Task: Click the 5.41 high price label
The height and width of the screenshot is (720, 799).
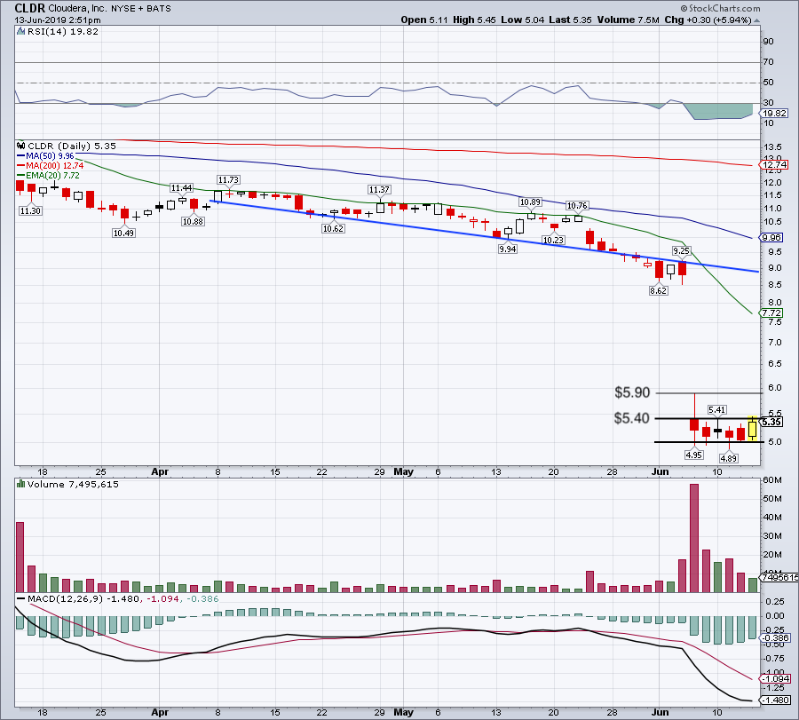Action: click(717, 409)
